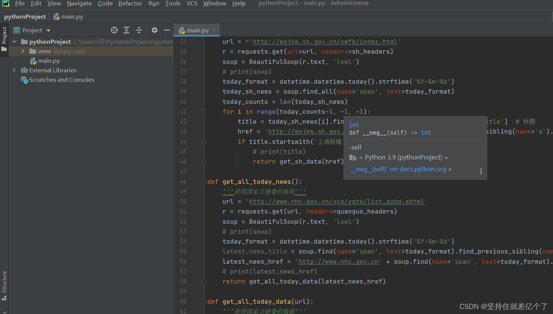Viewport: 553px width, 314px height.
Task: Expand all items in Project panel
Action: [x=126, y=30]
